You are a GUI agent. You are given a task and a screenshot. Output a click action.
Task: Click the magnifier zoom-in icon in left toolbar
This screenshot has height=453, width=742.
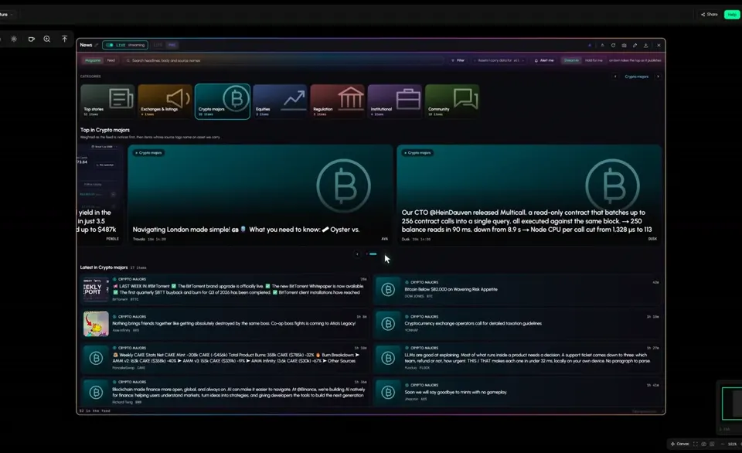coord(47,39)
